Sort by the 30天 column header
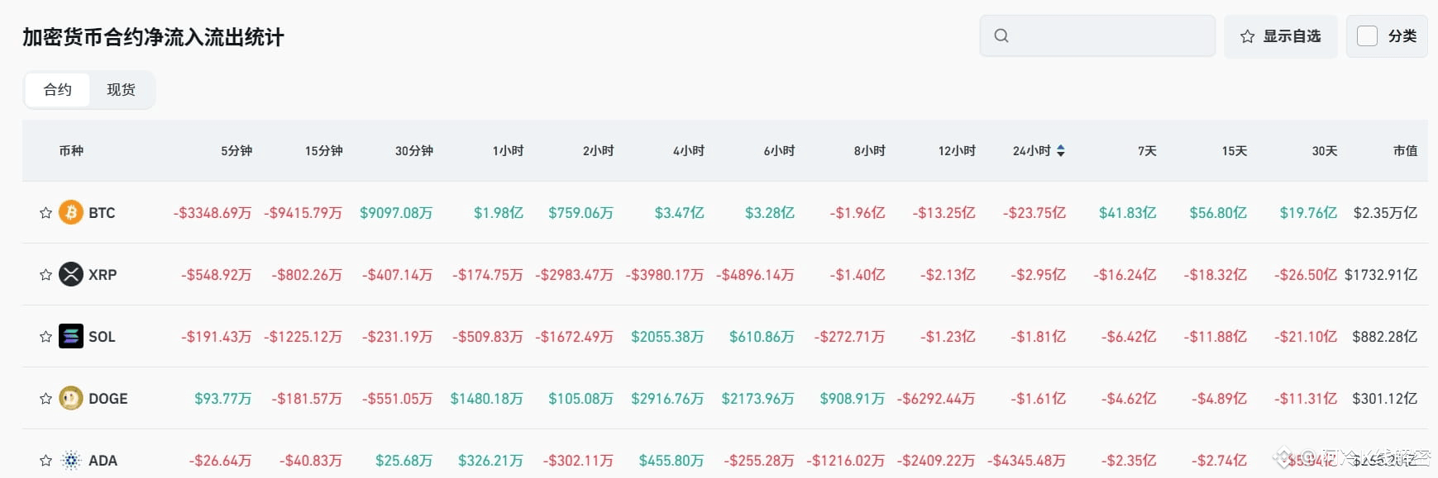This screenshot has width=1438, height=478. 1325,150
